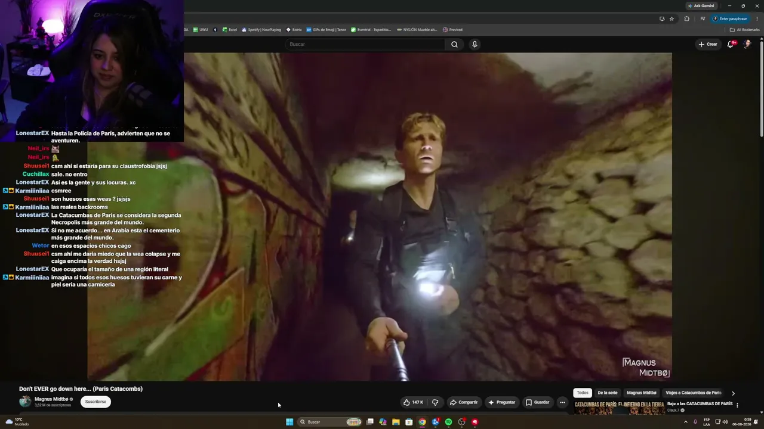764x429 pixels.
Task: Open Chrome media controls icon
Action: click(703, 18)
